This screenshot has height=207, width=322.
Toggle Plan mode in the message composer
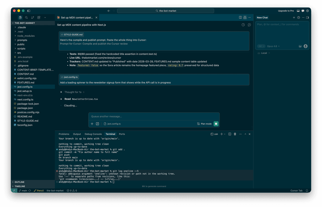coord(202,124)
